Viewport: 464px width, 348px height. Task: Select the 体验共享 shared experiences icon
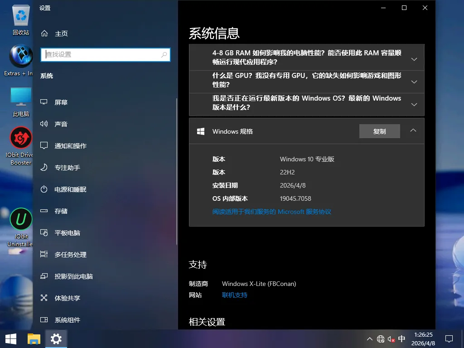(44, 298)
